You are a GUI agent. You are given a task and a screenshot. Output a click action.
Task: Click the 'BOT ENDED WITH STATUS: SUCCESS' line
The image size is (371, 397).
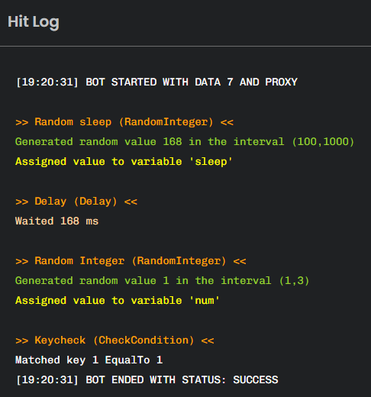[147, 380]
